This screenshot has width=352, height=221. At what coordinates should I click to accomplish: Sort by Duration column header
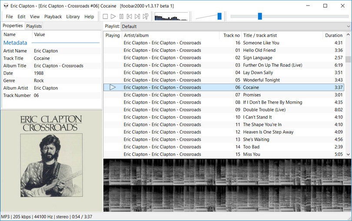point(333,35)
